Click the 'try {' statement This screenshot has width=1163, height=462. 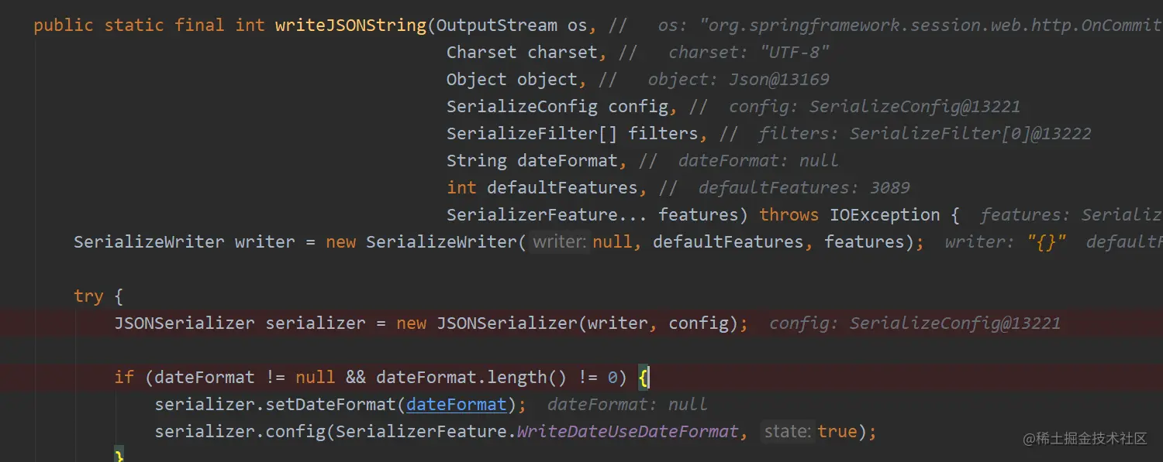[98, 296]
